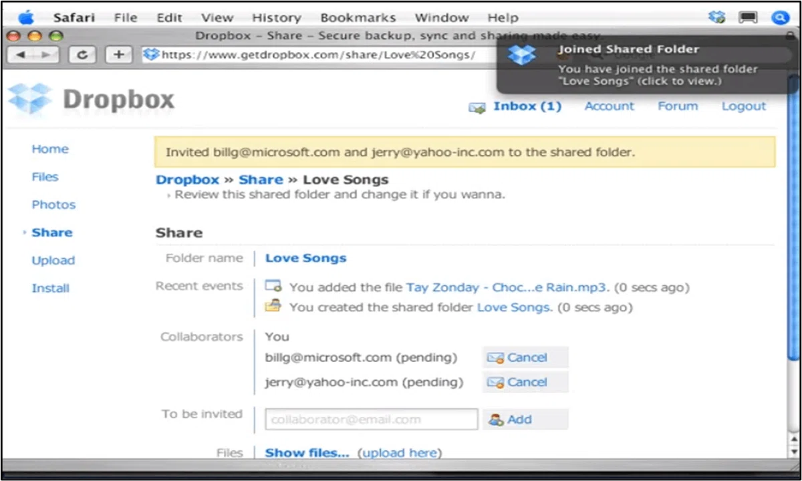Click the Dropbox favicon in address bar
Viewport: 802px width, 481px height.
click(x=152, y=55)
